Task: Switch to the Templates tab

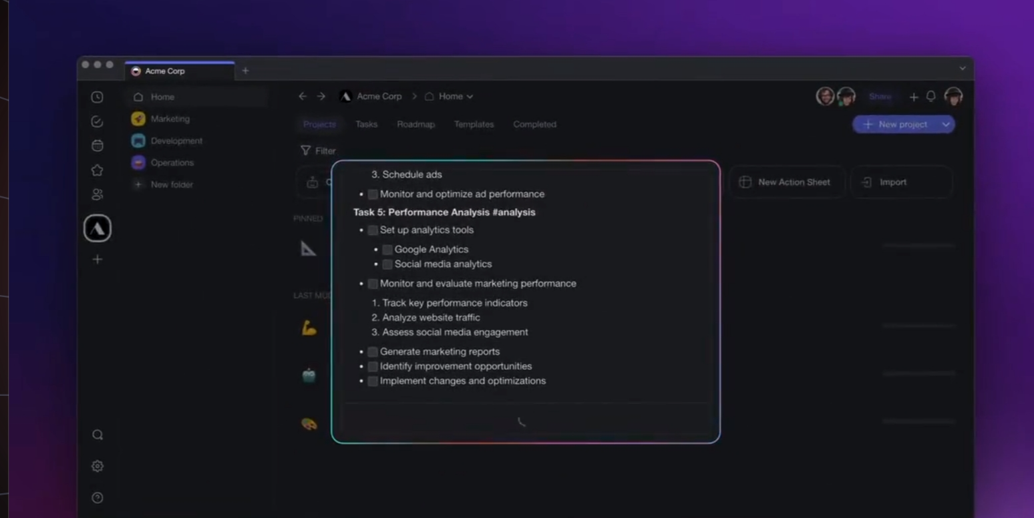Action: [474, 124]
